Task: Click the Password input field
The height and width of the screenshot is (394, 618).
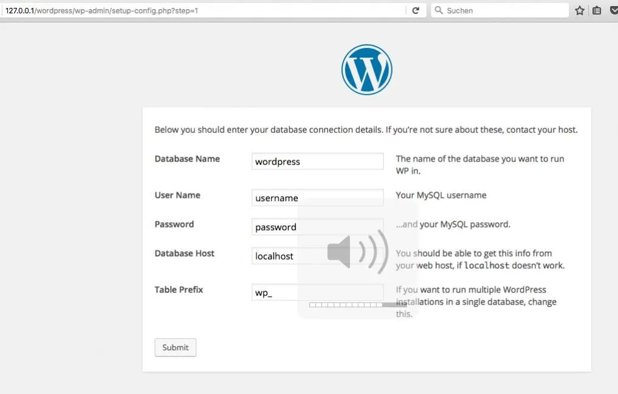Action: tap(318, 226)
